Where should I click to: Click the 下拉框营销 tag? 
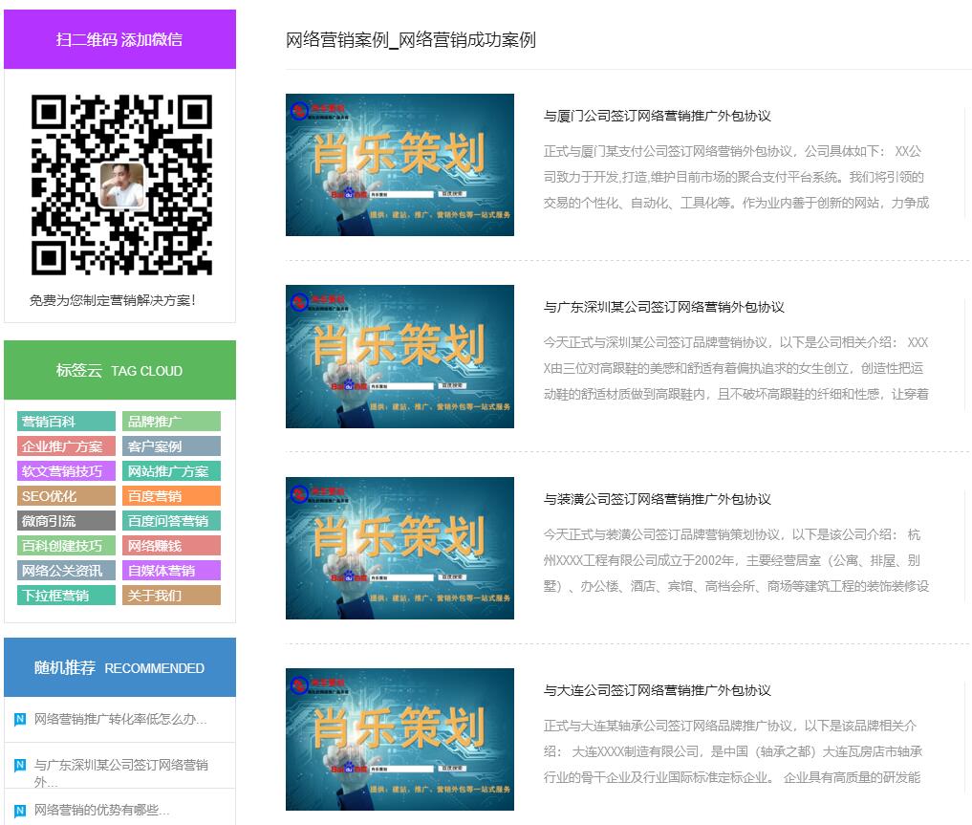point(66,596)
